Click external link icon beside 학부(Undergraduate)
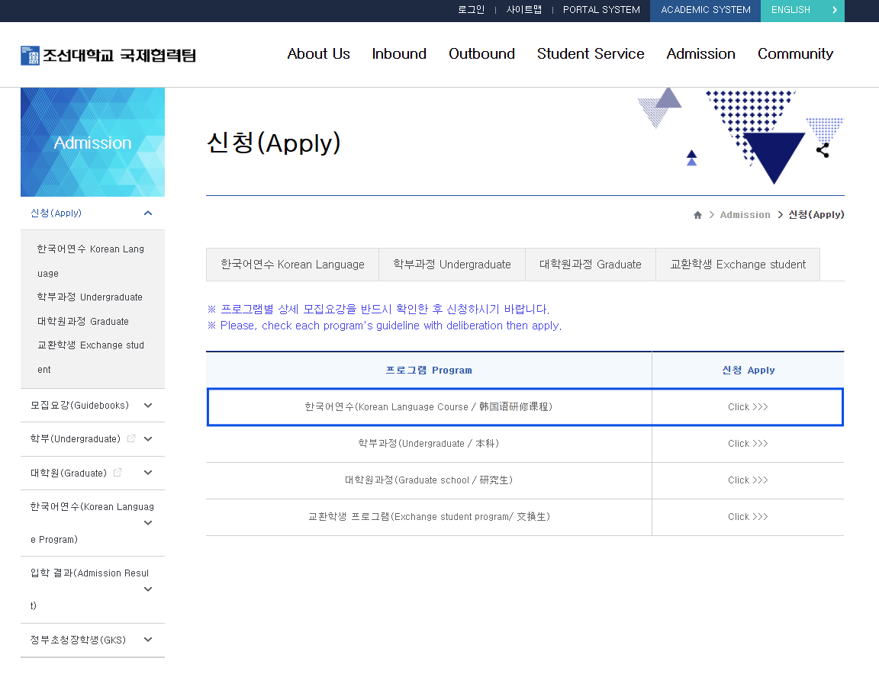 [x=131, y=438]
